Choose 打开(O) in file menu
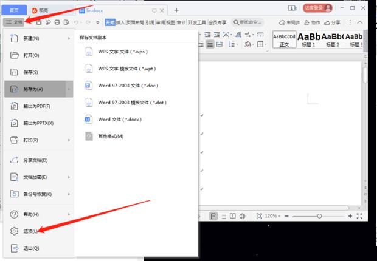 point(38,55)
